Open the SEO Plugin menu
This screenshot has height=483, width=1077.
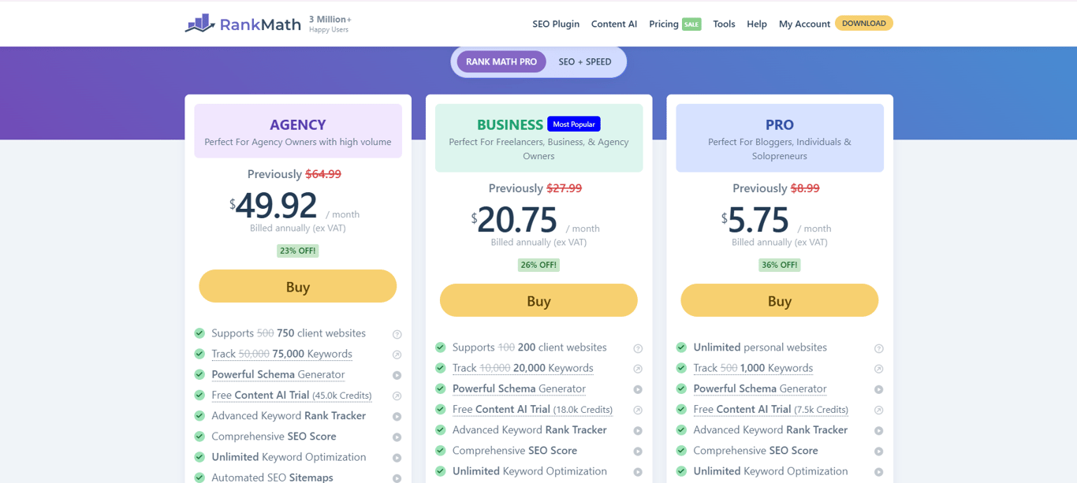pyautogui.click(x=556, y=24)
